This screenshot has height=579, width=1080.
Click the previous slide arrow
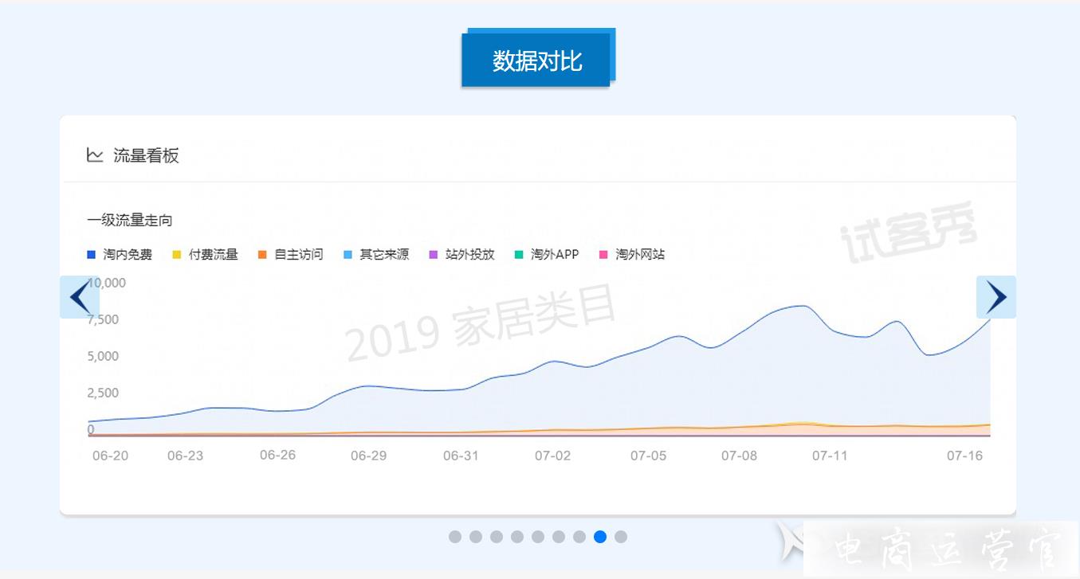[80, 297]
